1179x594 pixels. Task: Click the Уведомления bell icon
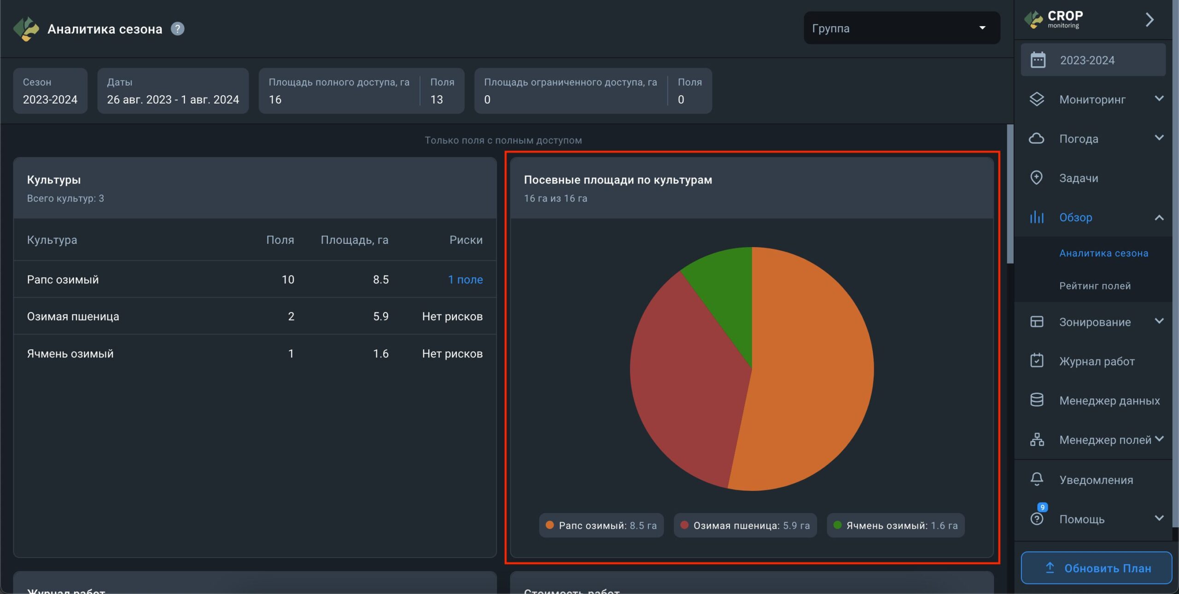coord(1036,479)
